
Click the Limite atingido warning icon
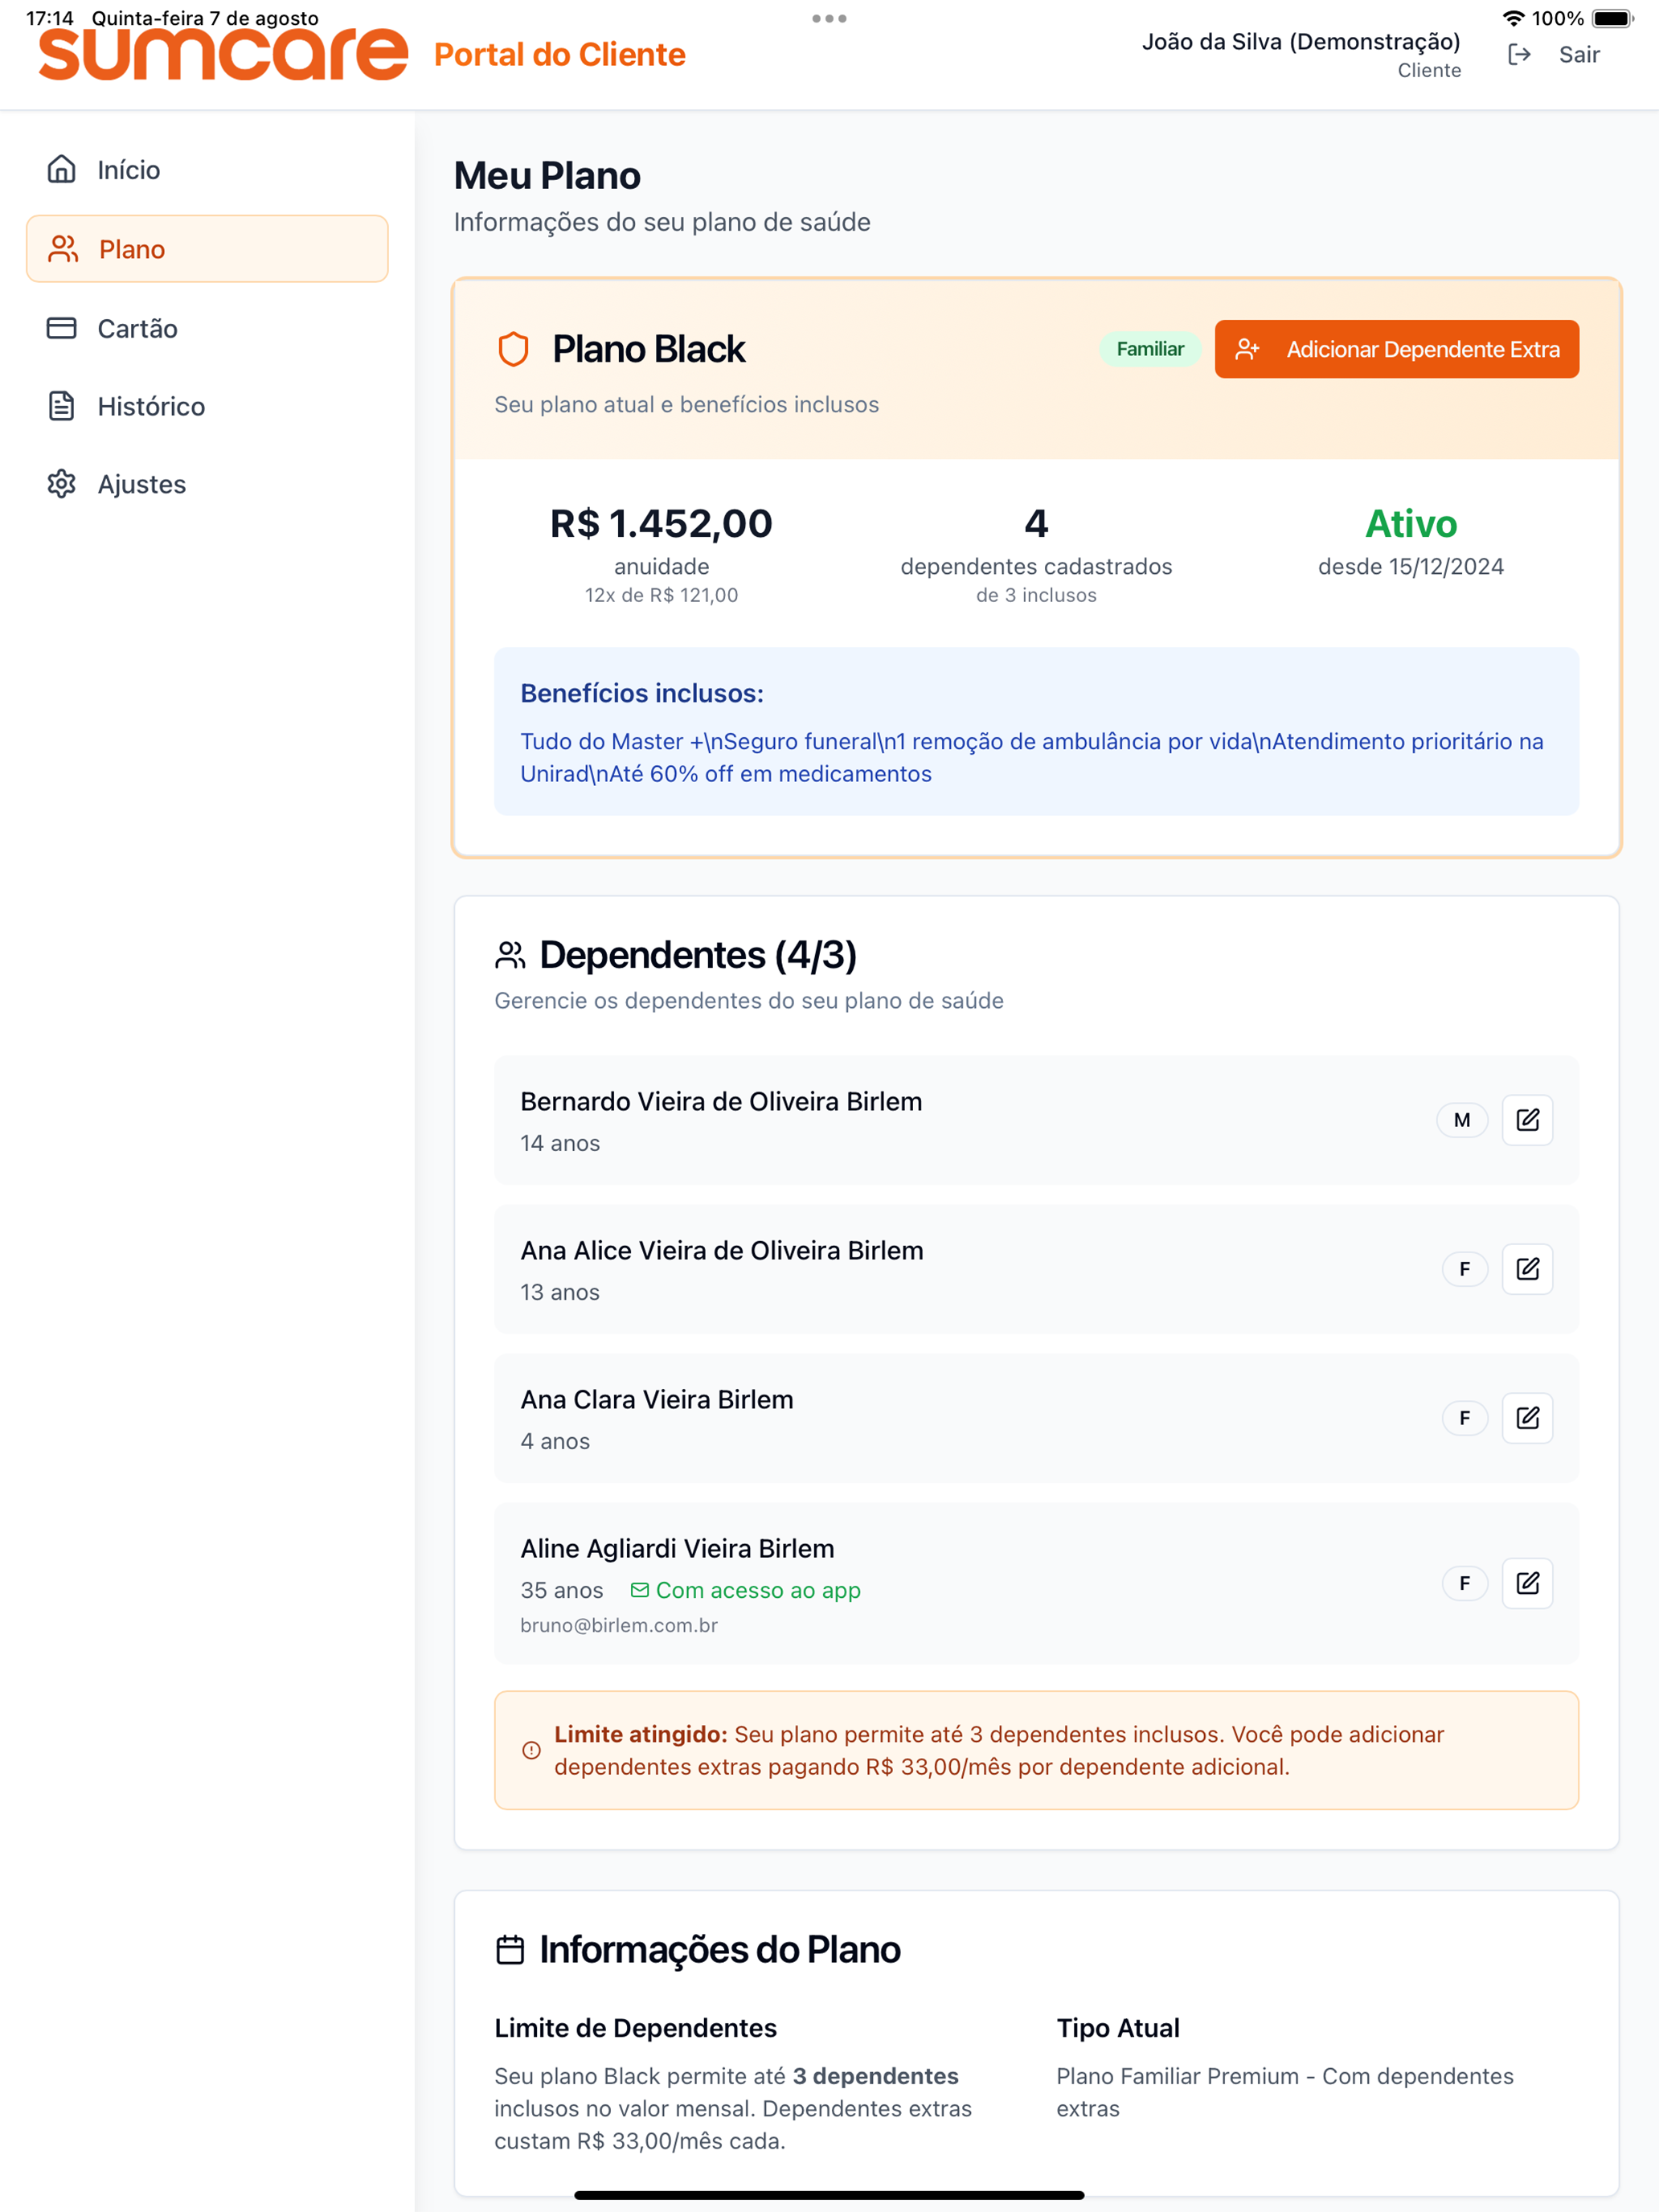click(x=531, y=1750)
